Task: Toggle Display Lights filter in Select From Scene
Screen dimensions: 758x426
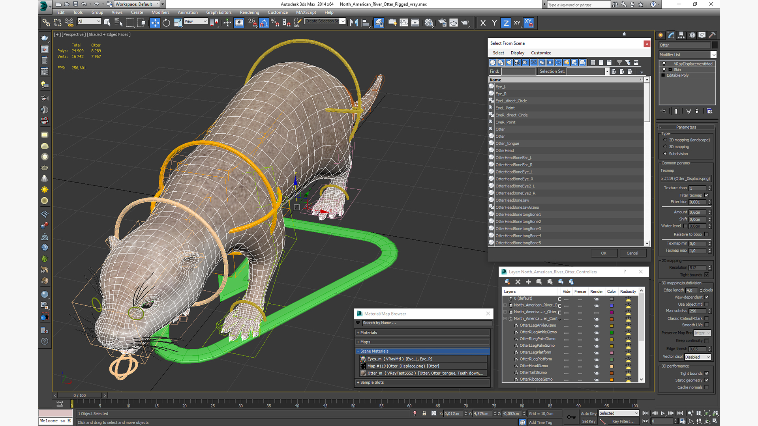Action: point(509,62)
